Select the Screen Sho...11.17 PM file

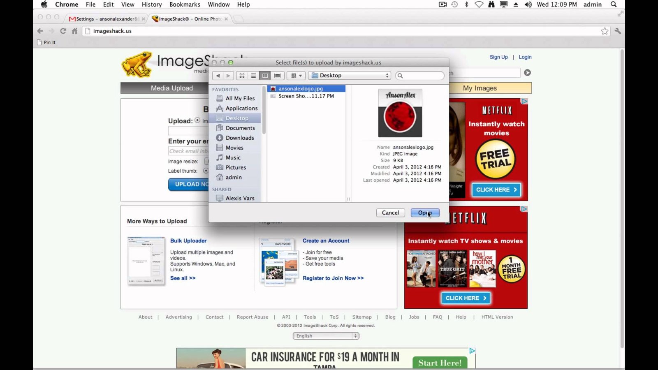click(x=306, y=96)
